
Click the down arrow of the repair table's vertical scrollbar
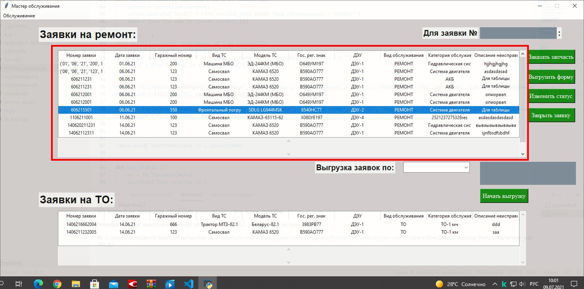(x=523, y=154)
